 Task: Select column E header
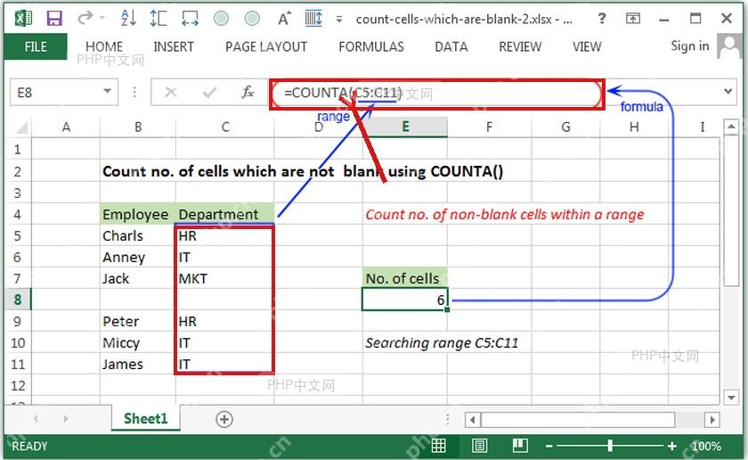click(405, 127)
